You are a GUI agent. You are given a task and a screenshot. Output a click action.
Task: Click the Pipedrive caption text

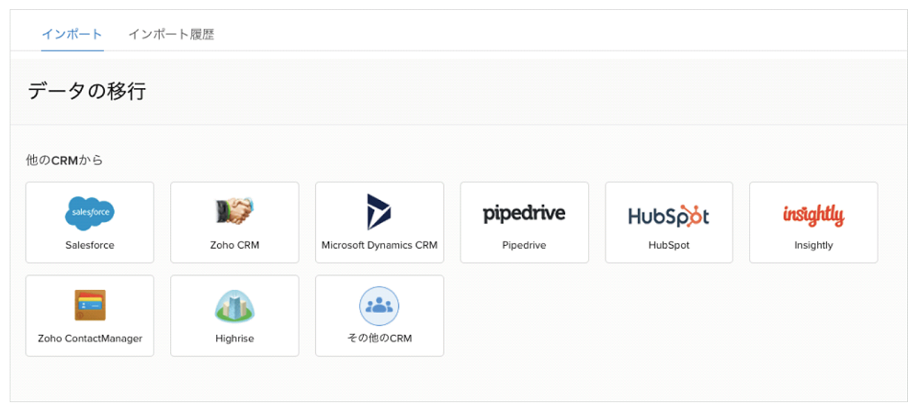[x=524, y=245]
